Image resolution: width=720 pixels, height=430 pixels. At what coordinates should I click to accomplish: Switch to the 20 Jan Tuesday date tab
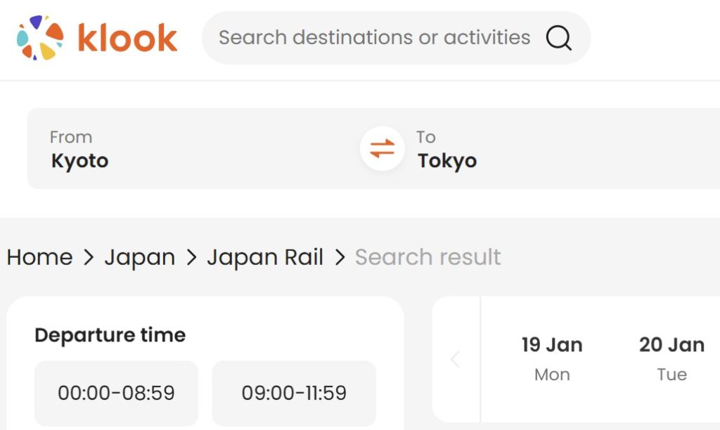[672, 357]
